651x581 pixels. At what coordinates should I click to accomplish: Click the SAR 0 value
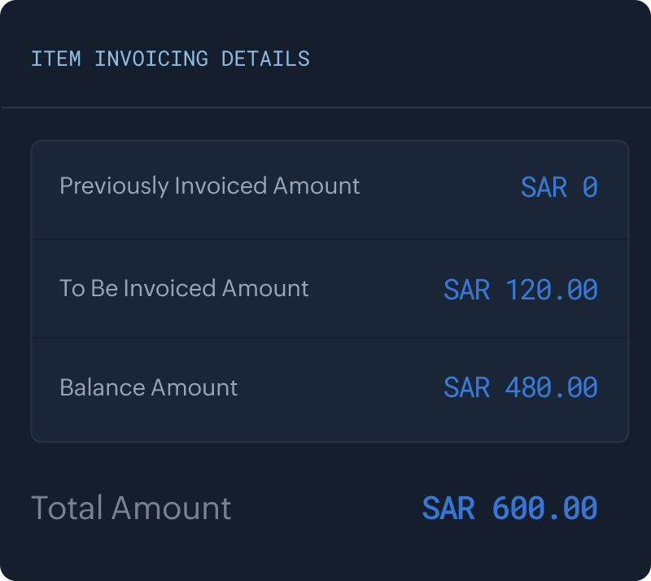pyautogui.click(x=559, y=188)
